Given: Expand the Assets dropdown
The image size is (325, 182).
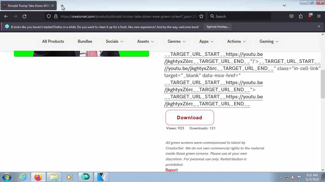Looking at the screenshot, I should pyautogui.click(x=145, y=41).
